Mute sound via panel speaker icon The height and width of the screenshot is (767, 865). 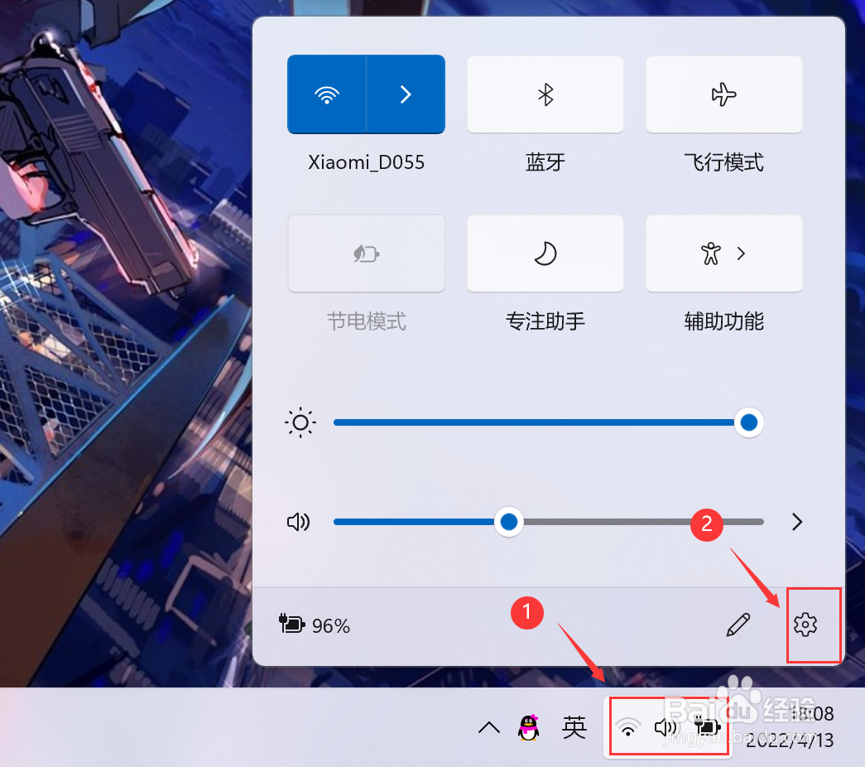pyautogui.click(x=299, y=522)
